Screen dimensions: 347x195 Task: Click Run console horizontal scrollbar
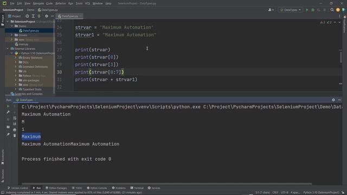pyautogui.click(x=166, y=184)
